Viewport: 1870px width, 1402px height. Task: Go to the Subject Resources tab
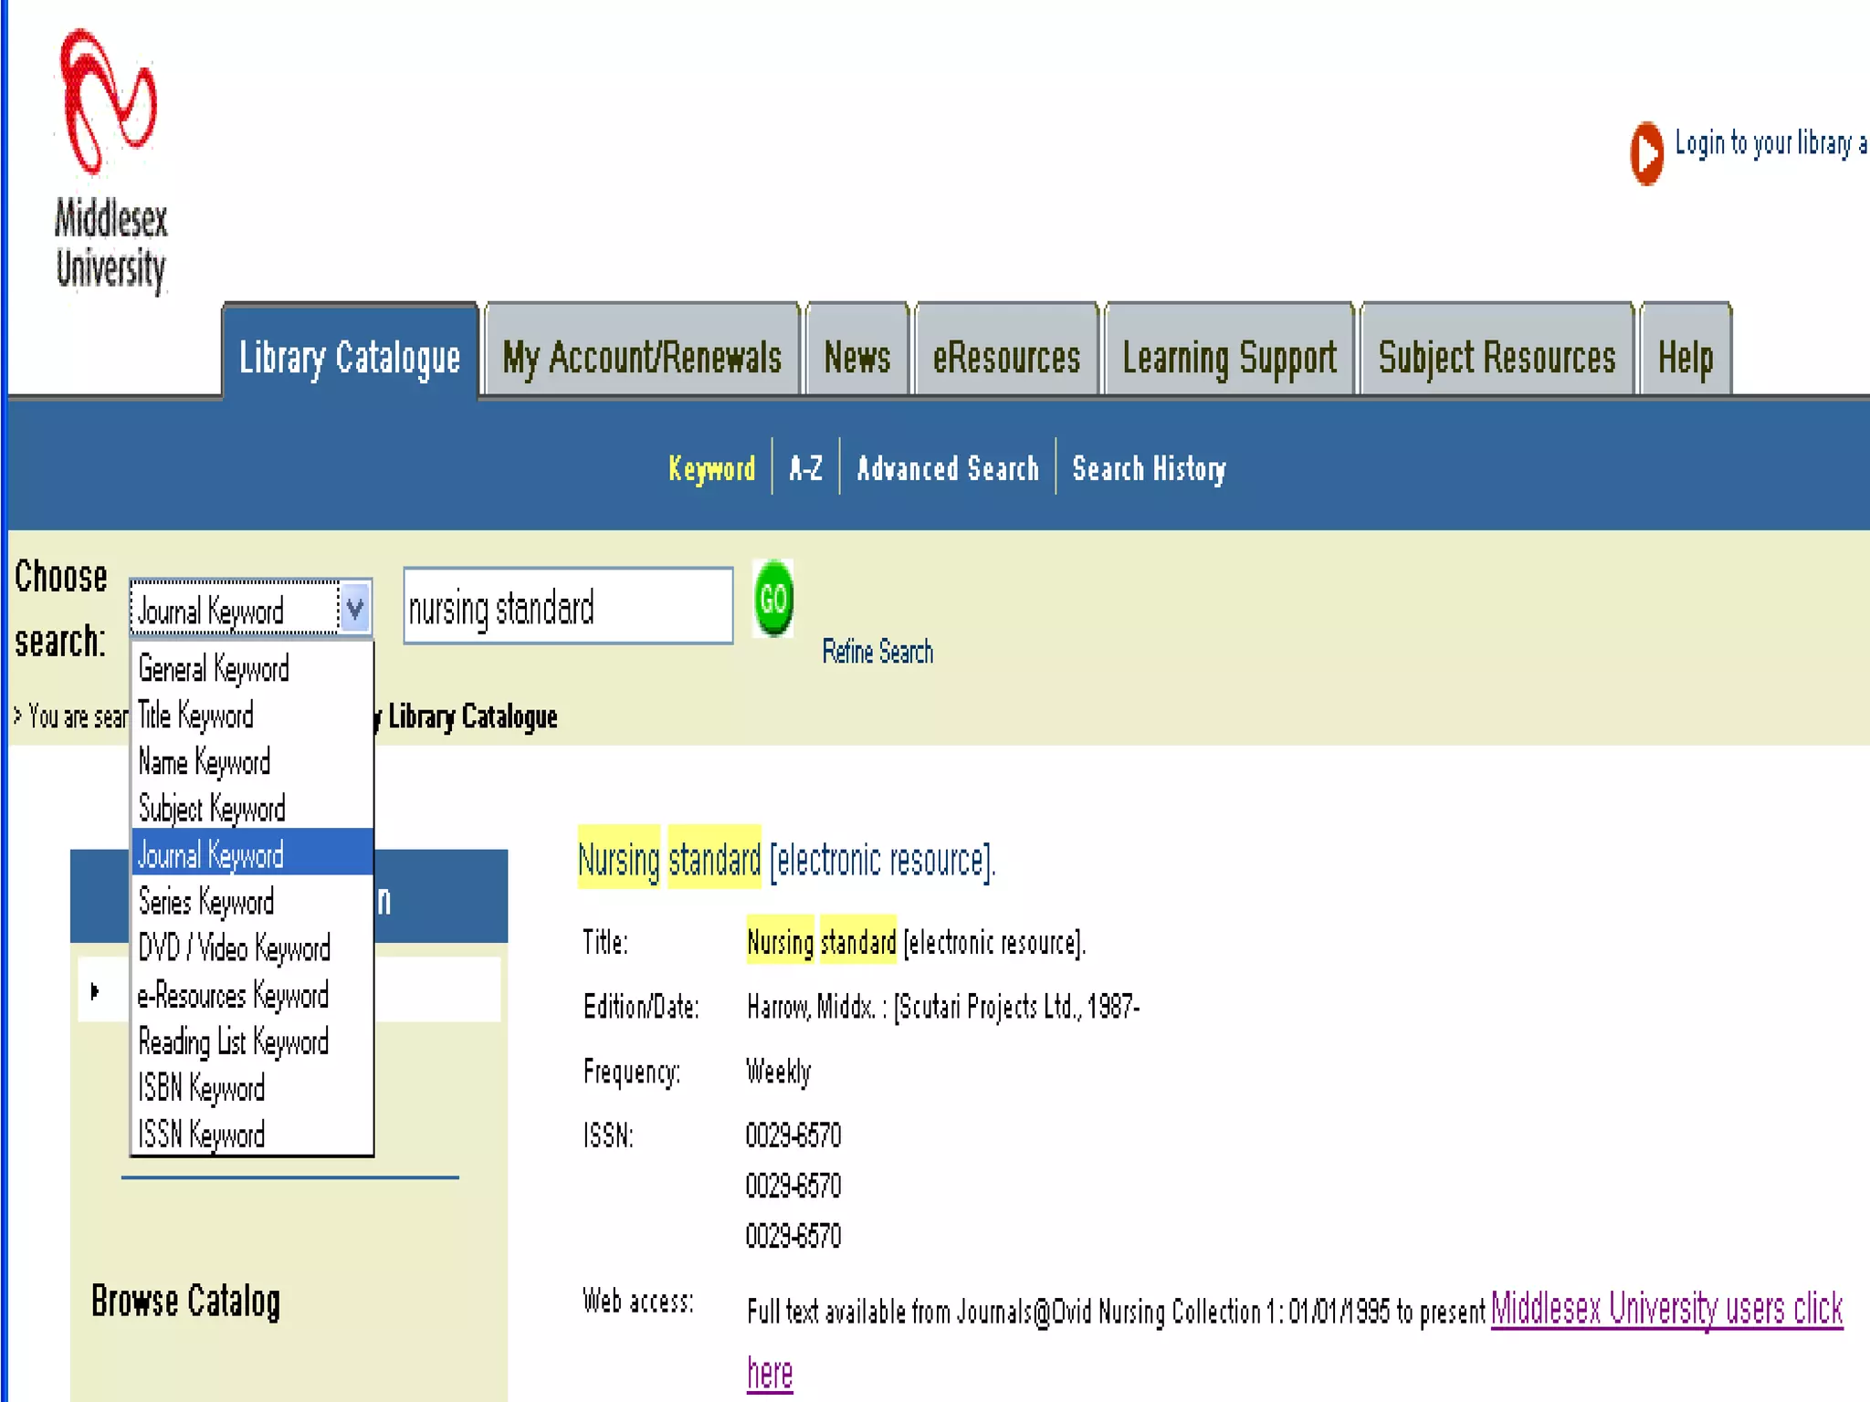point(1497,356)
